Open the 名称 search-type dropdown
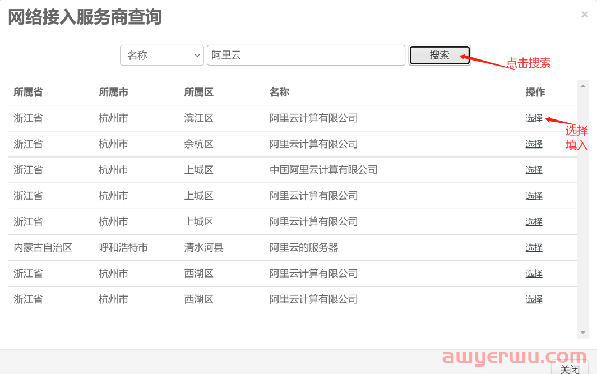Viewport: 597px width, 374px height. click(162, 55)
